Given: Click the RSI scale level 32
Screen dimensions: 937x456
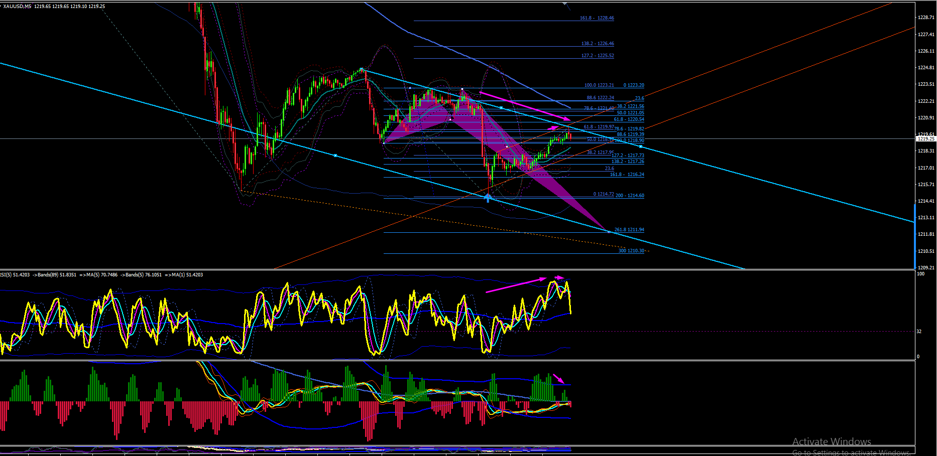Looking at the screenshot, I should tap(919, 332).
